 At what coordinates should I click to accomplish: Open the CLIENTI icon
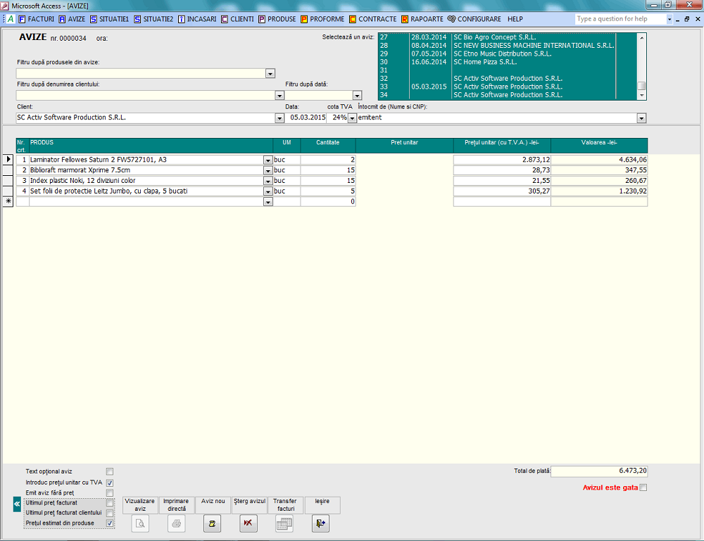(225, 19)
